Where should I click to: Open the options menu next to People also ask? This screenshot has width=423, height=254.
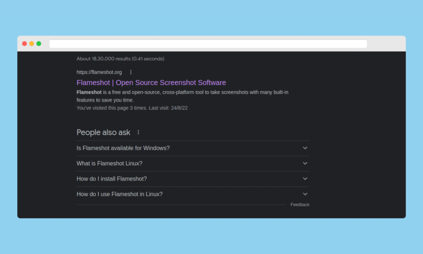coord(138,132)
